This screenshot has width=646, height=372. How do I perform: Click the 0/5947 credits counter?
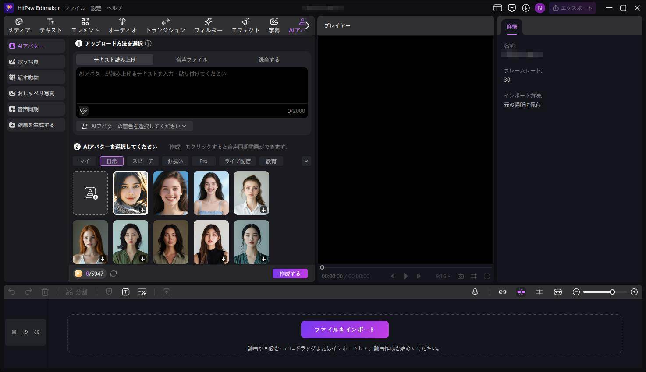[89, 274]
